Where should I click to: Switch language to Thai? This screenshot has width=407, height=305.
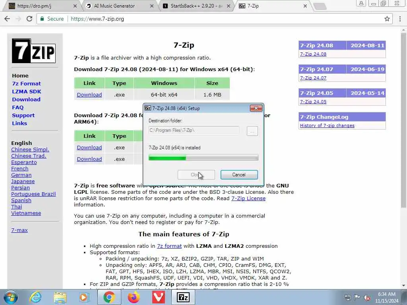pos(17,207)
